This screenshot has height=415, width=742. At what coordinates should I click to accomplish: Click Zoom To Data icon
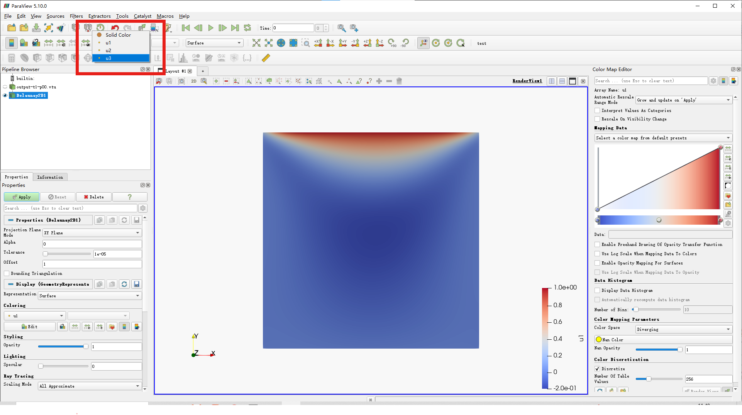(269, 43)
